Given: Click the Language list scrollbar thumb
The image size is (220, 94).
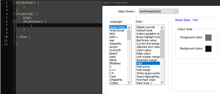Looking at the screenshot, I should coord(129,35).
